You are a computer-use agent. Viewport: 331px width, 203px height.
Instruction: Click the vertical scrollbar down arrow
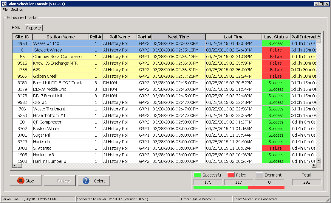(x=319, y=161)
